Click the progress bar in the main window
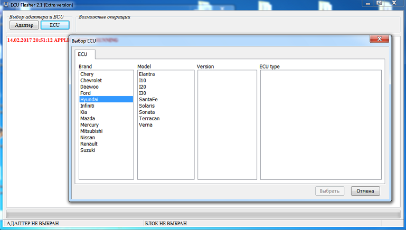The width and height of the screenshot is (406, 230). pyautogui.click(x=203, y=214)
